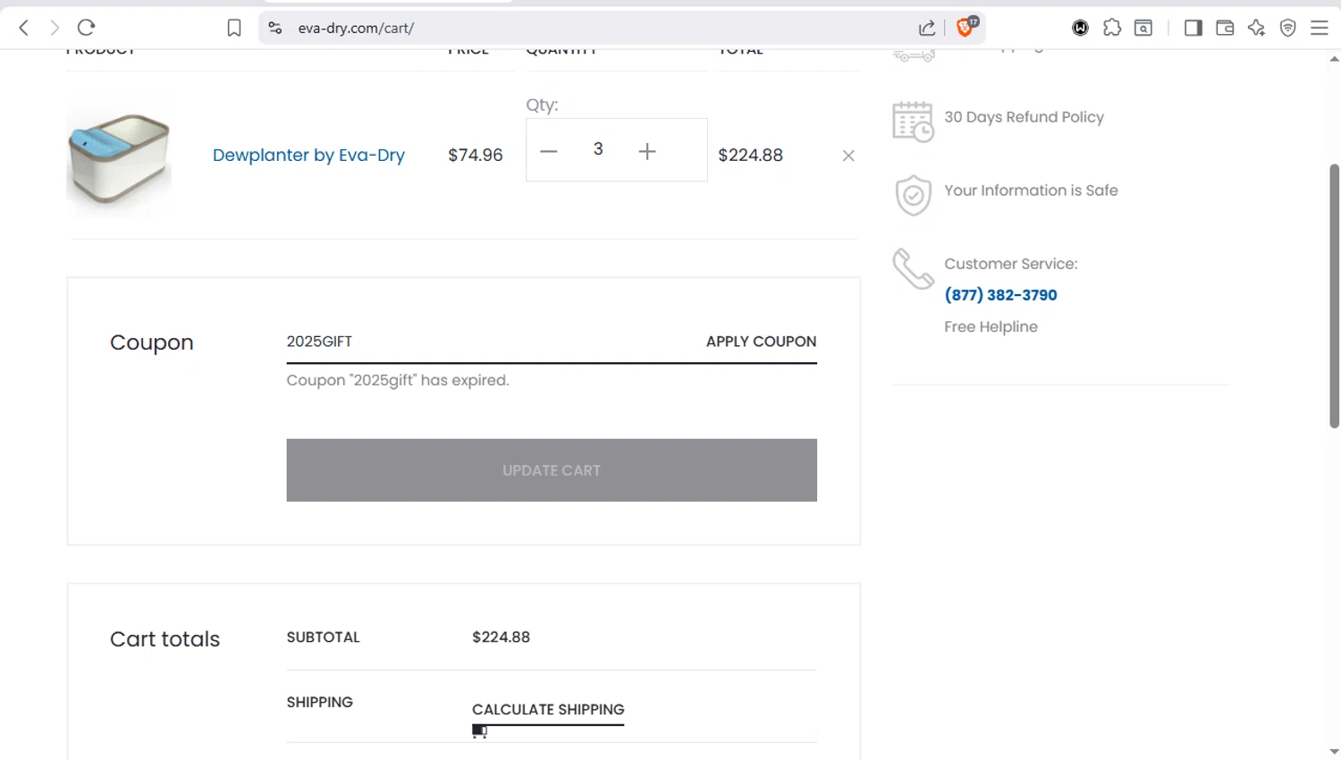
Task: Toggle the browser sidebar panel
Action: tap(1193, 28)
